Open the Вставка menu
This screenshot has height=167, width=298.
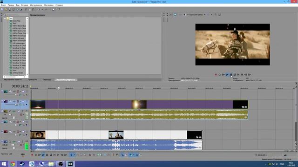25,5
